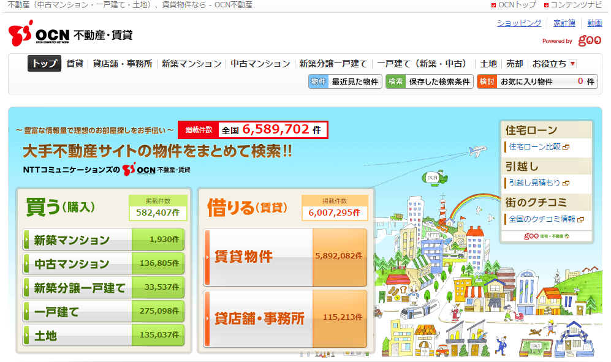Click external-link icon next to 住宅ローン比較
The width and height of the screenshot is (611, 362).
(x=566, y=147)
